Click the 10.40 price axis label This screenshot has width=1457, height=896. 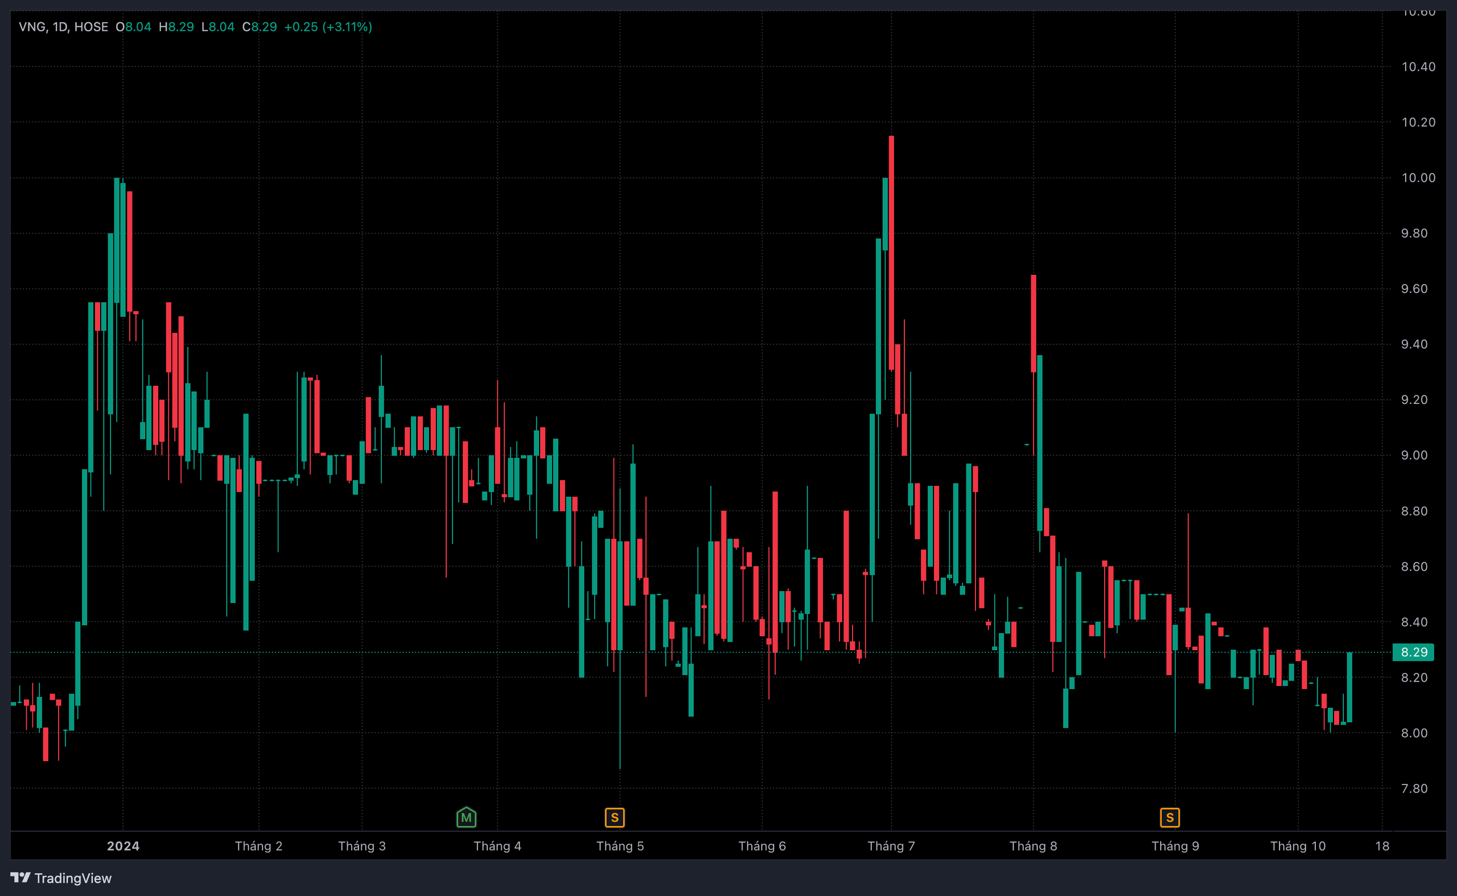[1418, 67]
